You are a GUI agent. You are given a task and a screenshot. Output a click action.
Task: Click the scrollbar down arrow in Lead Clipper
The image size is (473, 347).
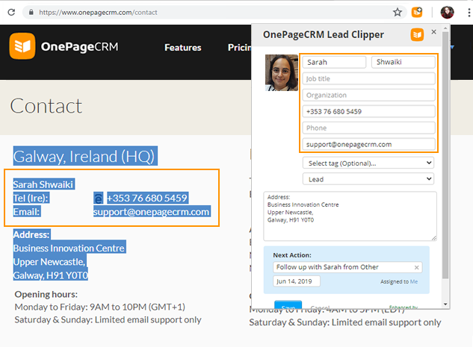(445, 304)
